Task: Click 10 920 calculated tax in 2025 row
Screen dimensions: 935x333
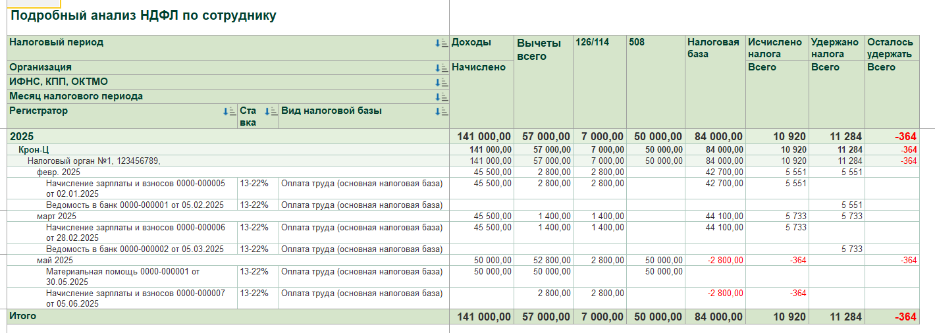Action: [789, 137]
